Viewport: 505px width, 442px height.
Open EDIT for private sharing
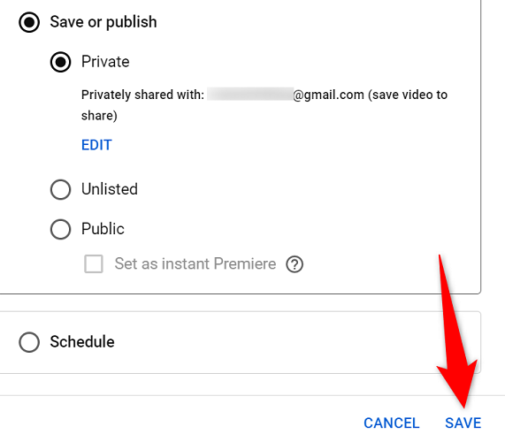click(96, 145)
